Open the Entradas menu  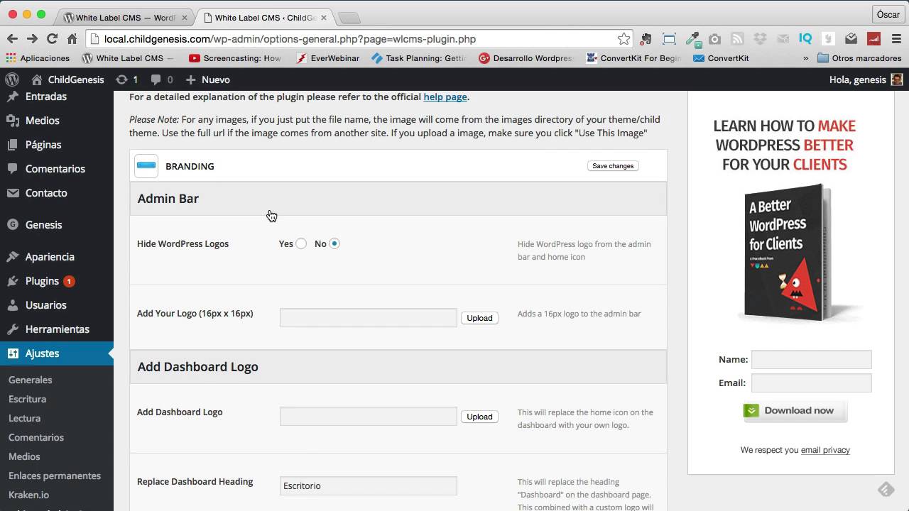(57, 97)
